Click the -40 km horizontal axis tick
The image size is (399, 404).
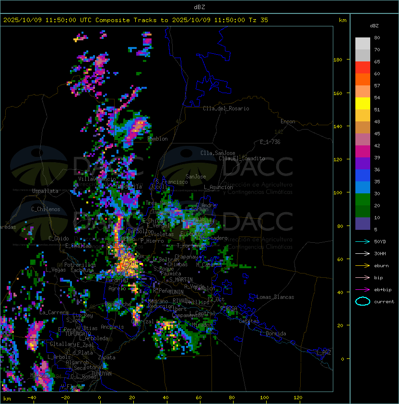click(x=32, y=398)
